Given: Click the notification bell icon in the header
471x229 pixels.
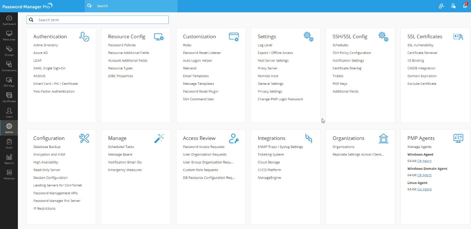Looking at the screenshot, I should pyautogui.click(x=465, y=5).
